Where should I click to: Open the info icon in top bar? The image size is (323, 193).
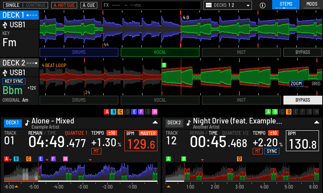pos(262,5)
